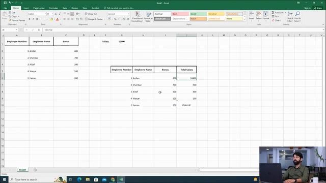
Task: Click the Name Box field
Action: tap(9, 30)
